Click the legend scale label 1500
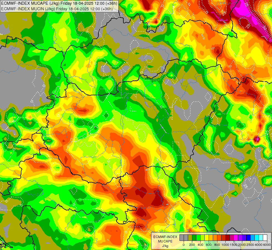Image resolution: width=272 pixels, height=250 pixels. point(234,245)
